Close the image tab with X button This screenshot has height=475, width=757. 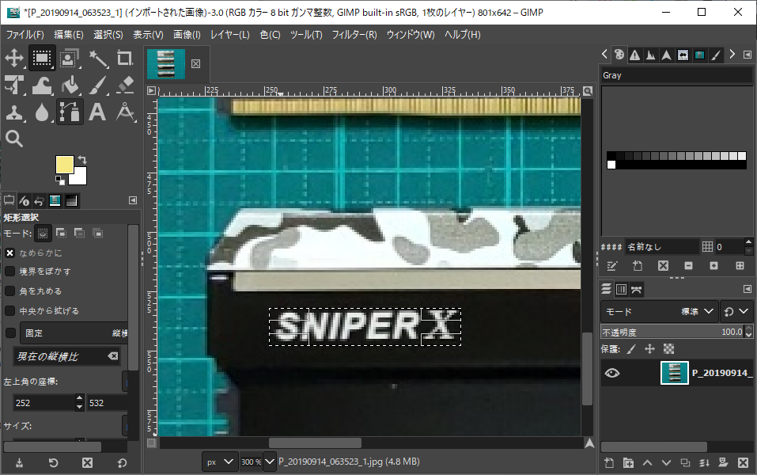[195, 64]
